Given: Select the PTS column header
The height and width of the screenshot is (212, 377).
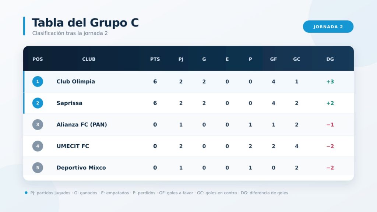Looking at the screenshot, I should pos(155,59).
